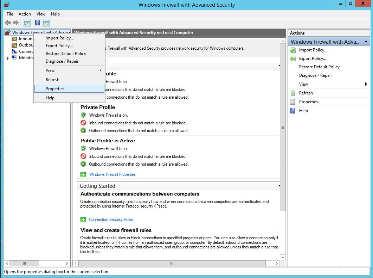Click the Back arrow toolbar icon
Image resolution: width=373 pixels, height=278 pixels.
[8, 23]
